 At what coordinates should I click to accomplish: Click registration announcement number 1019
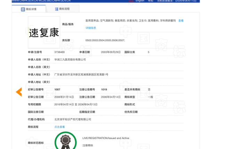(x=104, y=89)
